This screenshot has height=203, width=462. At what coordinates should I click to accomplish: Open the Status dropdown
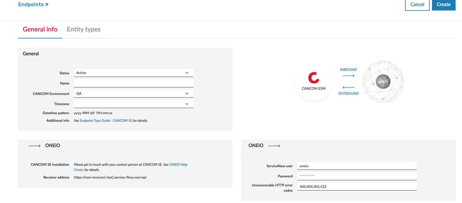134,73
